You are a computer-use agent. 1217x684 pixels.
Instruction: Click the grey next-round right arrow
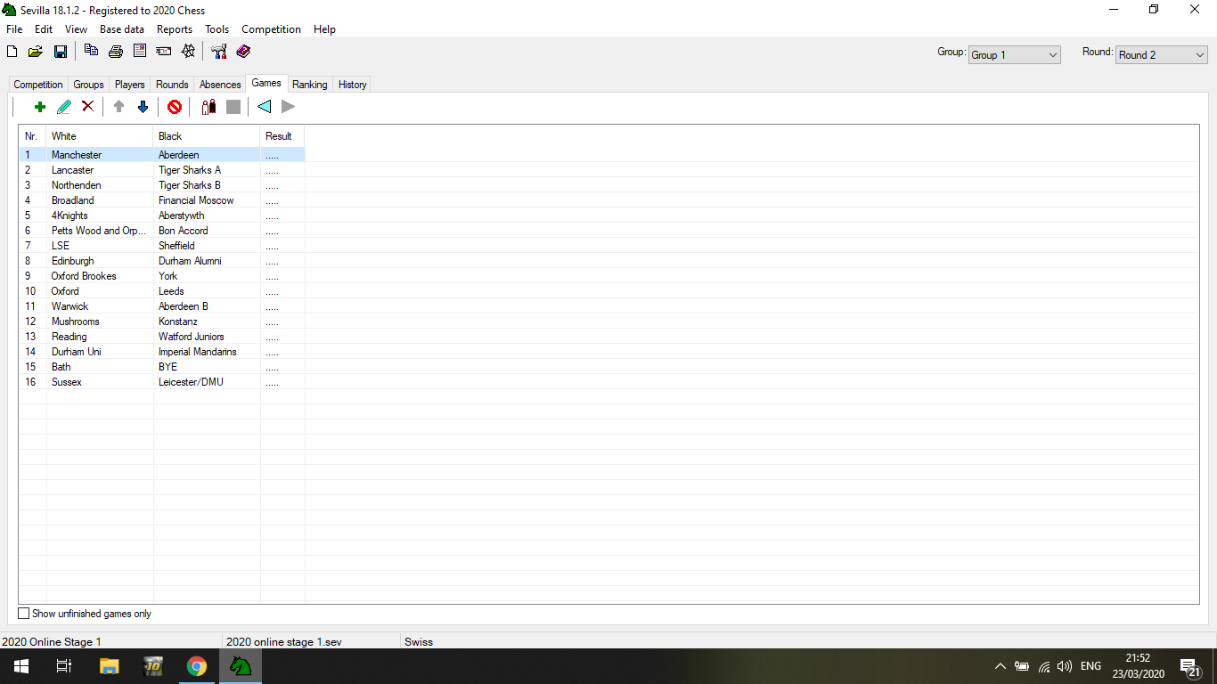click(288, 107)
